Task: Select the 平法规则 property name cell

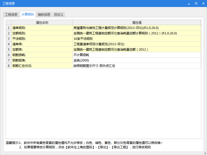Action: 42,38
